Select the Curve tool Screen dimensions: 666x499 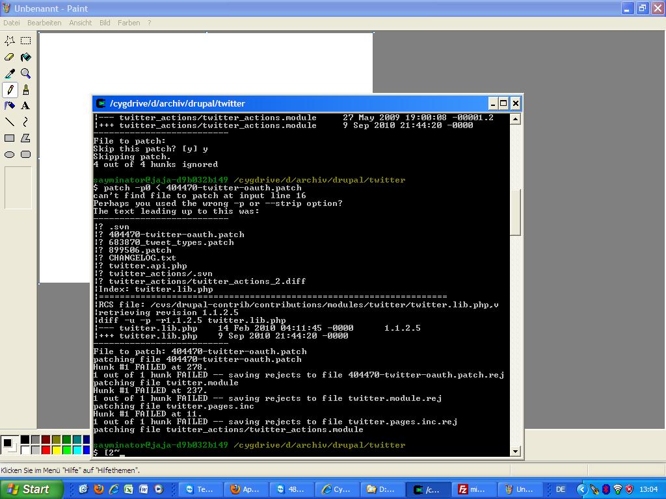[25, 122]
